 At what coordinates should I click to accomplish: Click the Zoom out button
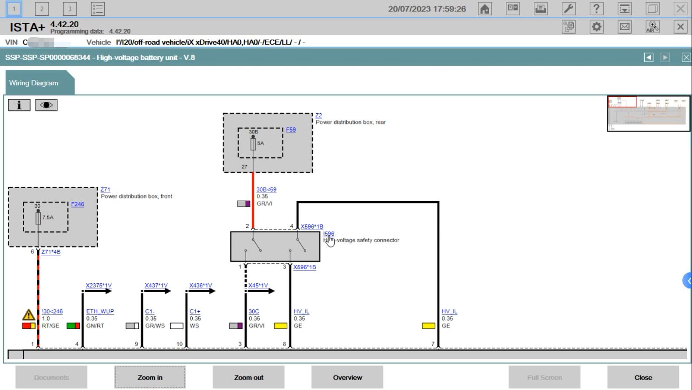249,377
